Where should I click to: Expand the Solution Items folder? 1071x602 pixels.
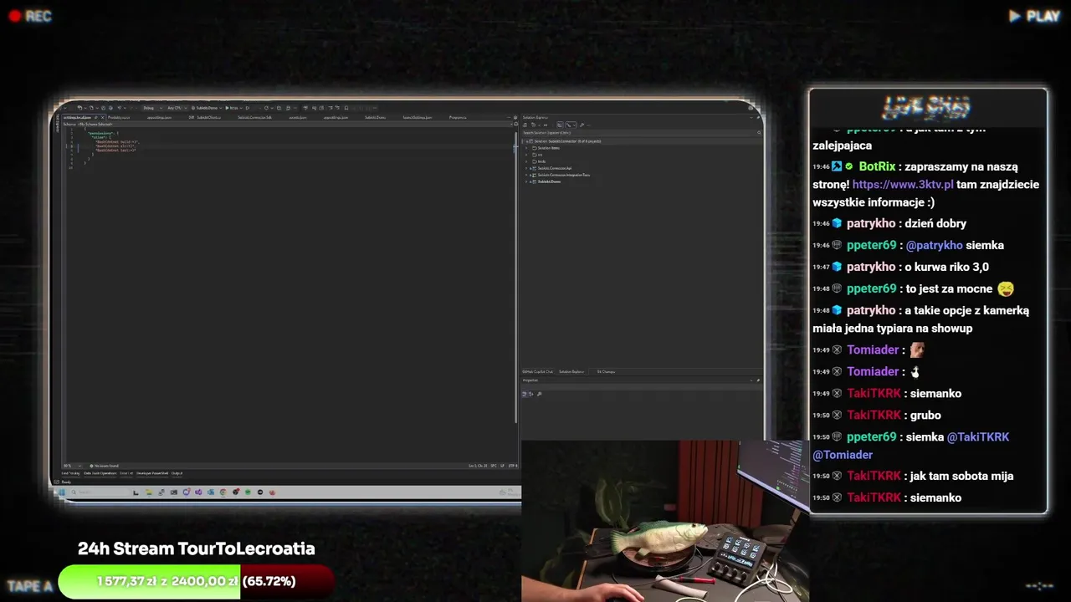[x=526, y=148]
